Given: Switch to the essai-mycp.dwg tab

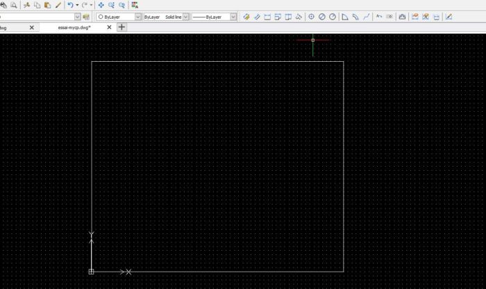Looking at the screenshot, I should click(74, 28).
